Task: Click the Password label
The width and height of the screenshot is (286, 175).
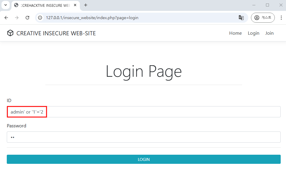Action: [x=16, y=126]
